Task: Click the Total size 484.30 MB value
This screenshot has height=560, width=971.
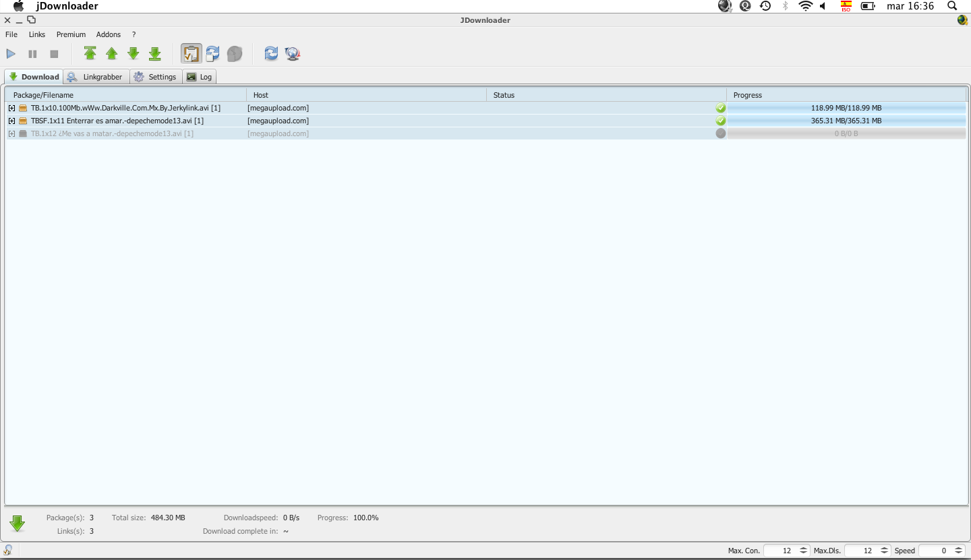Action: [x=168, y=518]
